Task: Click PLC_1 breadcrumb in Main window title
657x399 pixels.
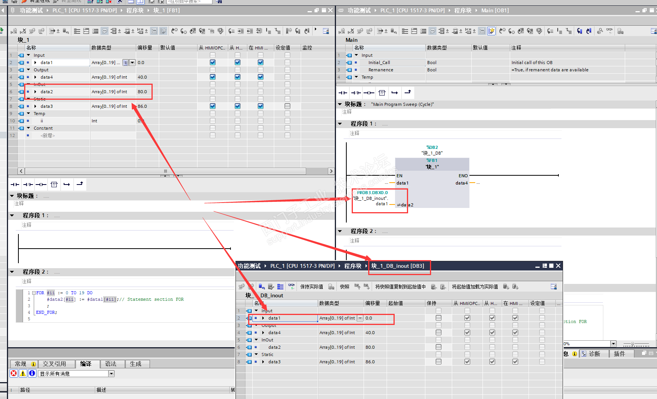Action: tap(412, 10)
